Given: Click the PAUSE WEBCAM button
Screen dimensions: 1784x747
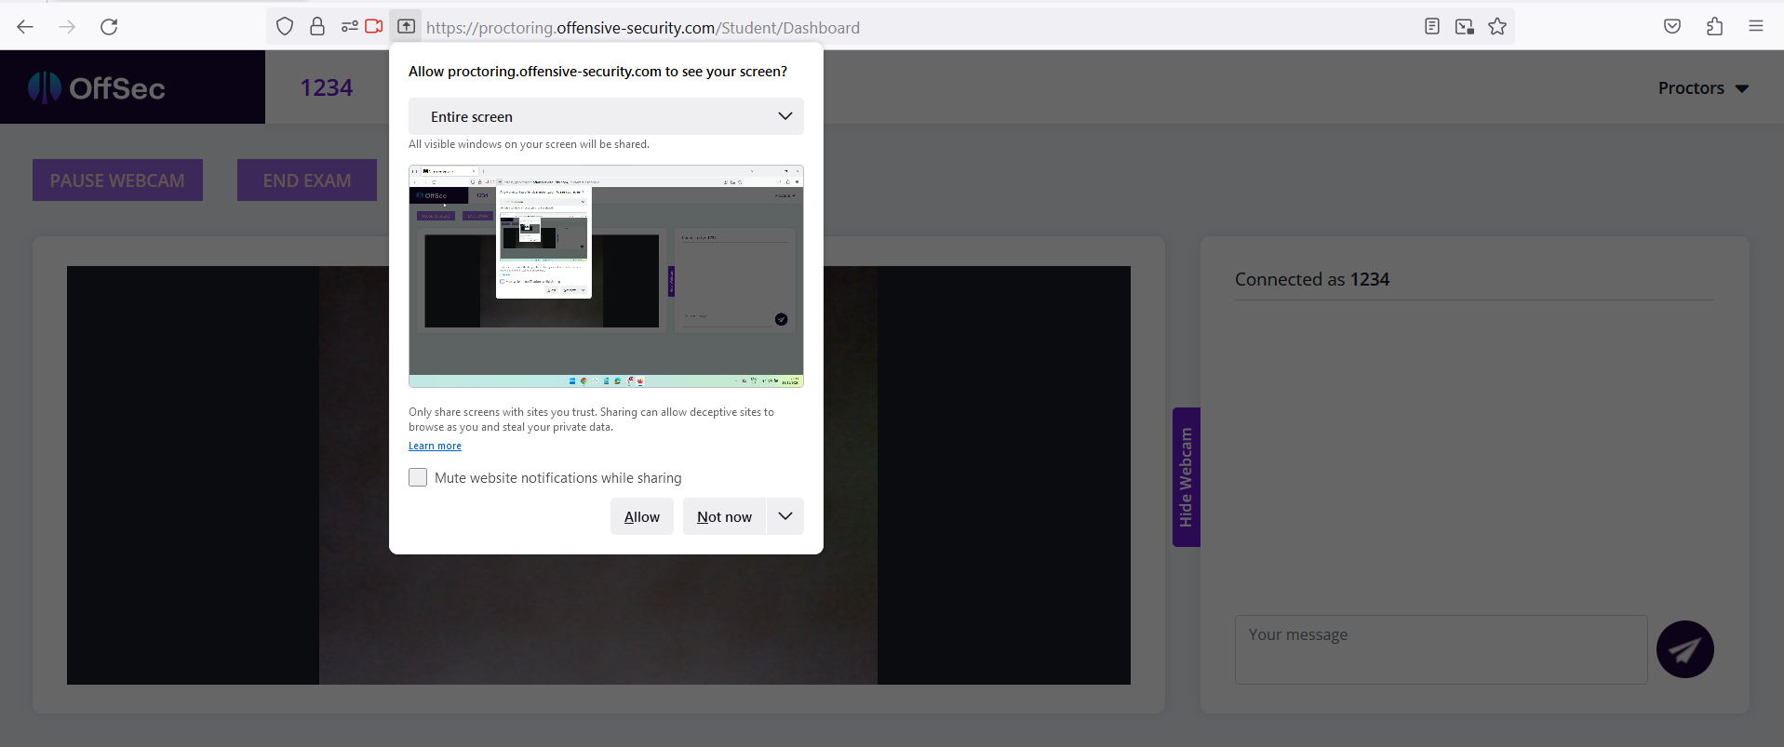Looking at the screenshot, I should point(117,180).
